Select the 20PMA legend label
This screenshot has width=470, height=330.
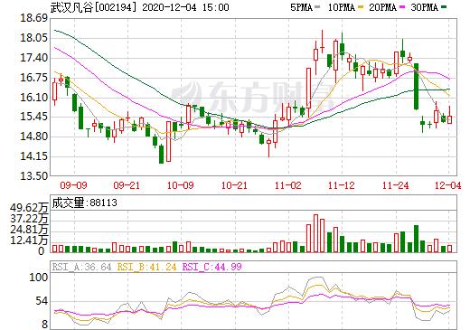[x=382, y=7]
